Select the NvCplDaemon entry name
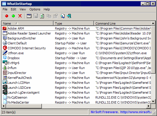Image resolution: width=157 pixels, height=116 pixels. [17, 97]
